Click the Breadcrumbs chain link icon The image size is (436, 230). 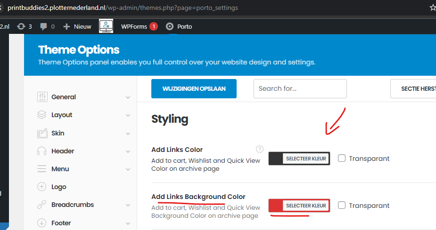[41, 205]
